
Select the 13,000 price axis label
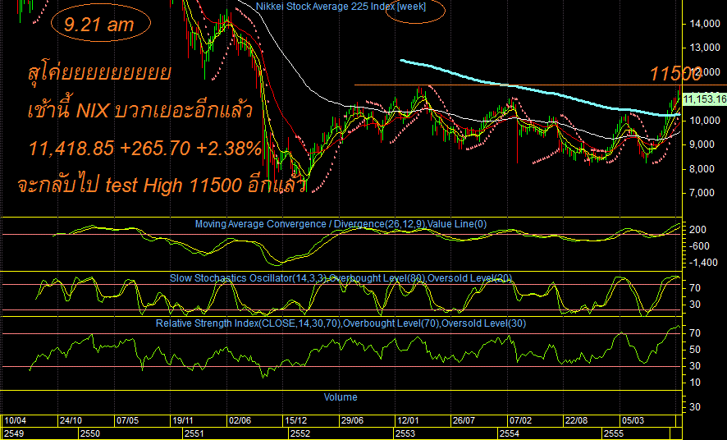pyautogui.click(x=705, y=48)
